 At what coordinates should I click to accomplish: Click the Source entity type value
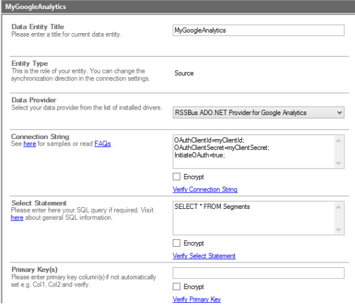[184, 73]
